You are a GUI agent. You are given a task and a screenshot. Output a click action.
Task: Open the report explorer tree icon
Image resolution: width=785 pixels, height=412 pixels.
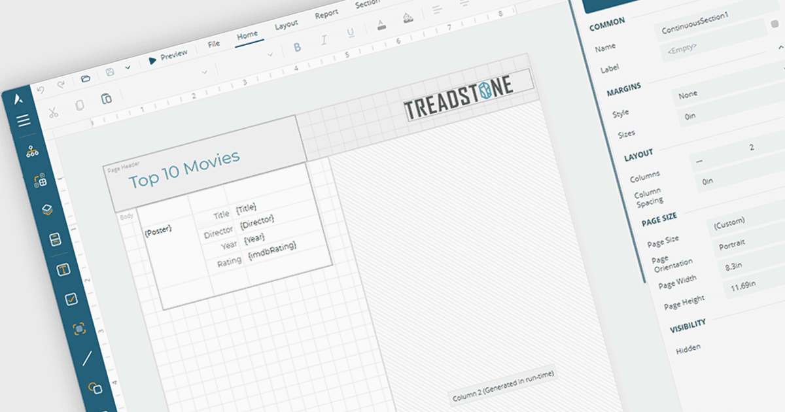pyautogui.click(x=33, y=151)
